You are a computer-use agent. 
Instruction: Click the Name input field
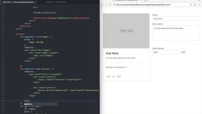pos(175,19)
